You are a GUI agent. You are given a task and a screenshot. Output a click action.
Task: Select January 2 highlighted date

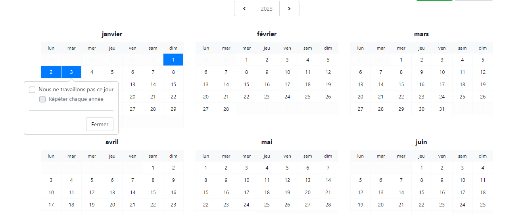[51, 72]
